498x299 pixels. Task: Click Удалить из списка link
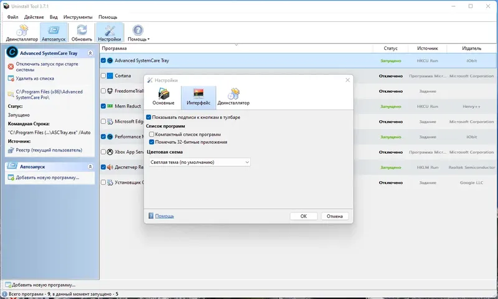coord(35,78)
